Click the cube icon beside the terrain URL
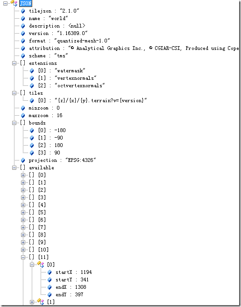 point(32,100)
